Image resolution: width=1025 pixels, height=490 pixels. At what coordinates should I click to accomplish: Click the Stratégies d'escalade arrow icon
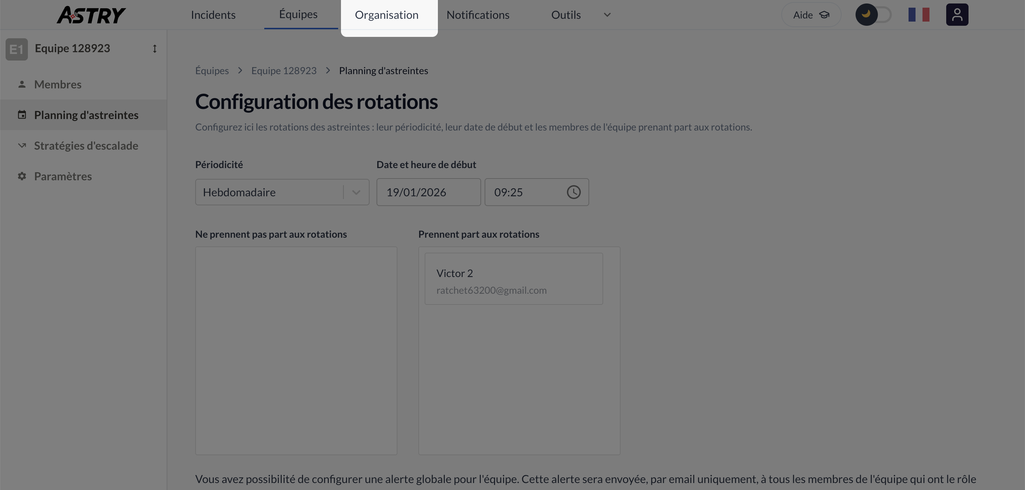click(22, 145)
